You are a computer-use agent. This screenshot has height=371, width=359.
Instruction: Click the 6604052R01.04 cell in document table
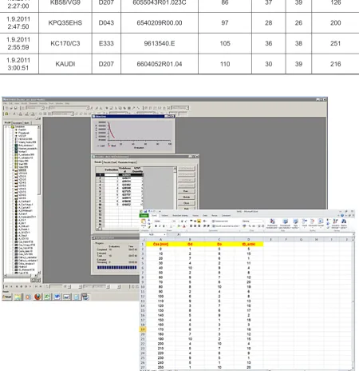pos(160,64)
